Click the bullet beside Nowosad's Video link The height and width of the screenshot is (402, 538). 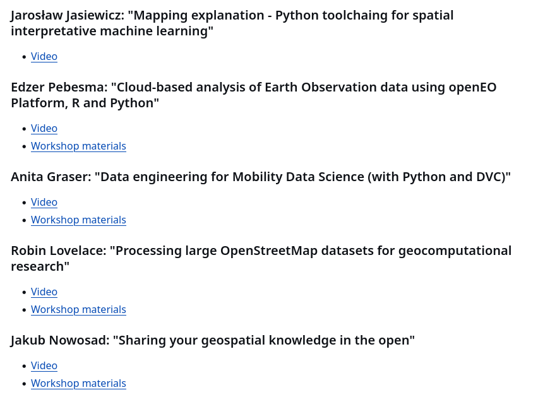pyautogui.click(x=24, y=366)
